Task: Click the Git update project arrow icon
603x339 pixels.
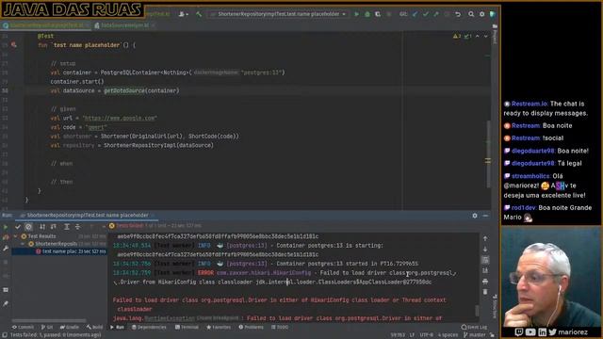Action: tap(415, 14)
